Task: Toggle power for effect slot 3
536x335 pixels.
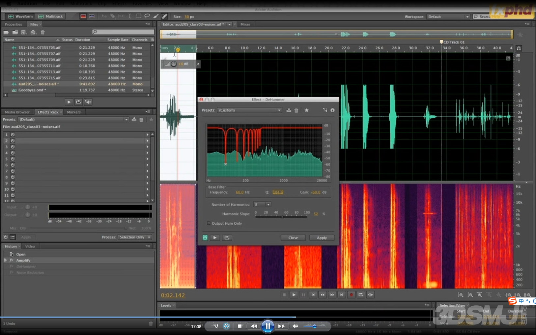Action: point(13,147)
